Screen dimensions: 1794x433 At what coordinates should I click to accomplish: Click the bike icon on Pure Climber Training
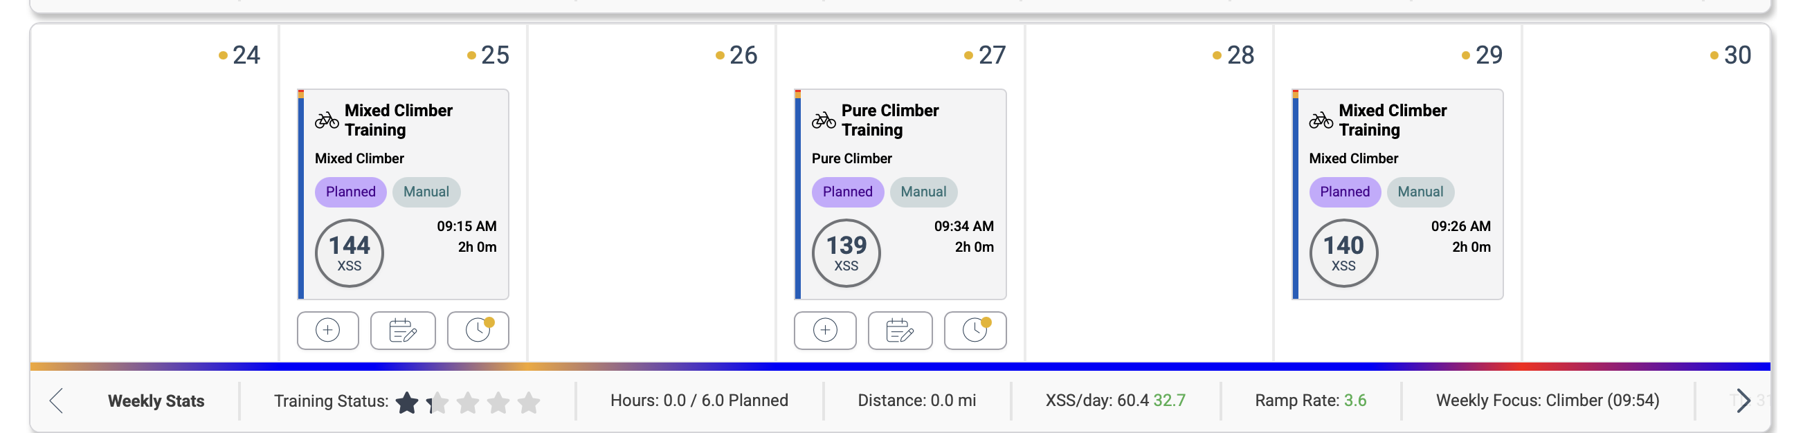click(x=823, y=120)
